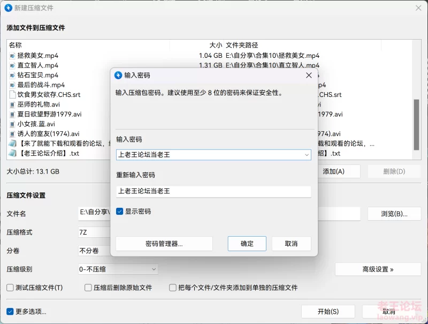Click the 浏览(B)... button
The height and width of the screenshot is (324, 428).
394,214
